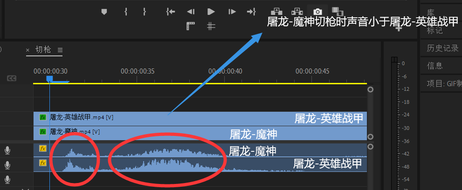
Task: Toggle the safe margins button
Action: pyautogui.click(x=191, y=26)
